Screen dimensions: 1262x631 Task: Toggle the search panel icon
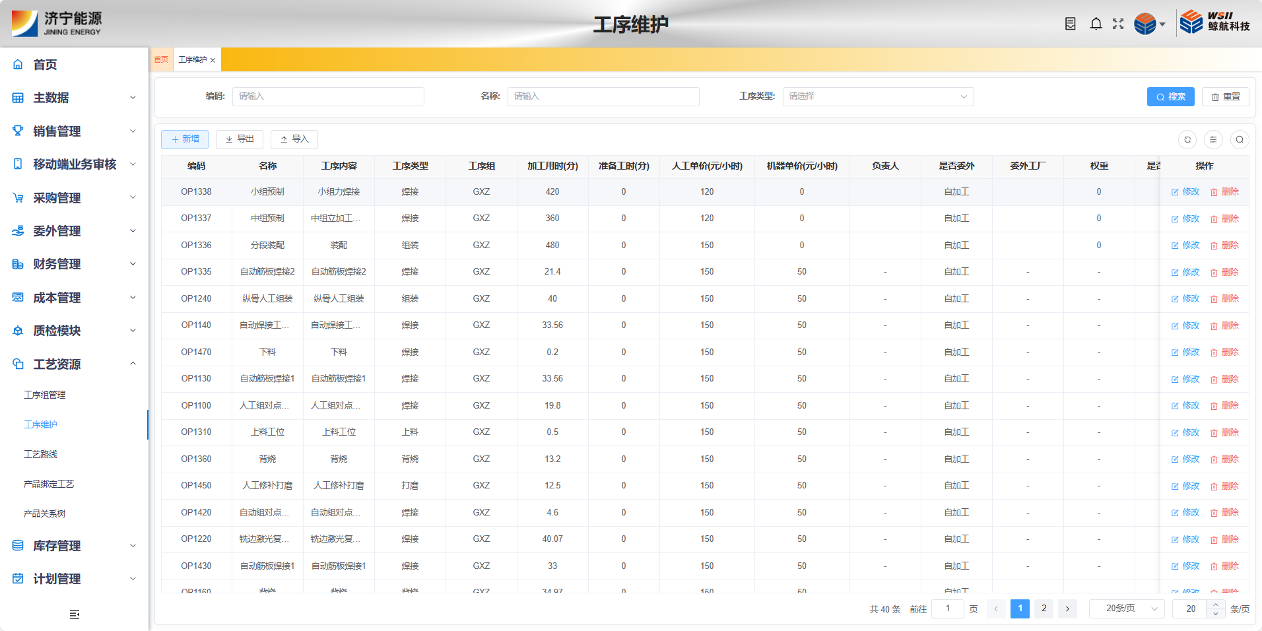tap(1240, 139)
